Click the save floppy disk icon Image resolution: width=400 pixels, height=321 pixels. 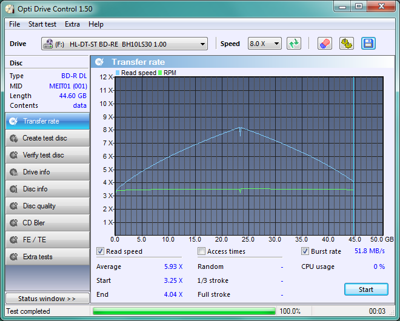(x=368, y=44)
